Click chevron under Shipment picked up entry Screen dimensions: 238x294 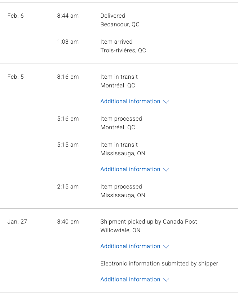(x=166, y=247)
